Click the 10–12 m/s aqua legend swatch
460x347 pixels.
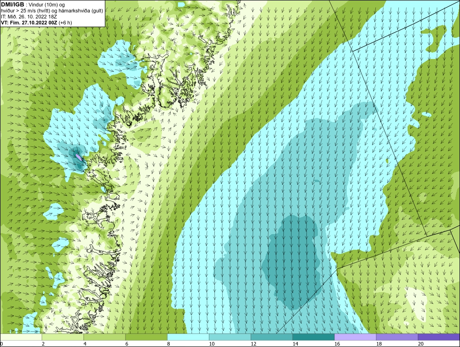pos(230,337)
